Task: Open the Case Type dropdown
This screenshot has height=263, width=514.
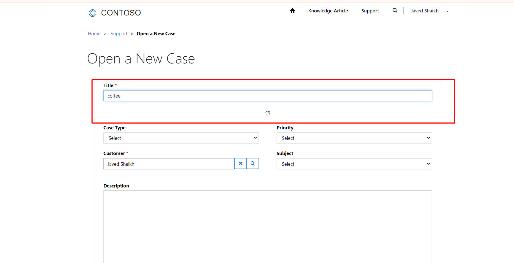Action: click(x=181, y=138)
